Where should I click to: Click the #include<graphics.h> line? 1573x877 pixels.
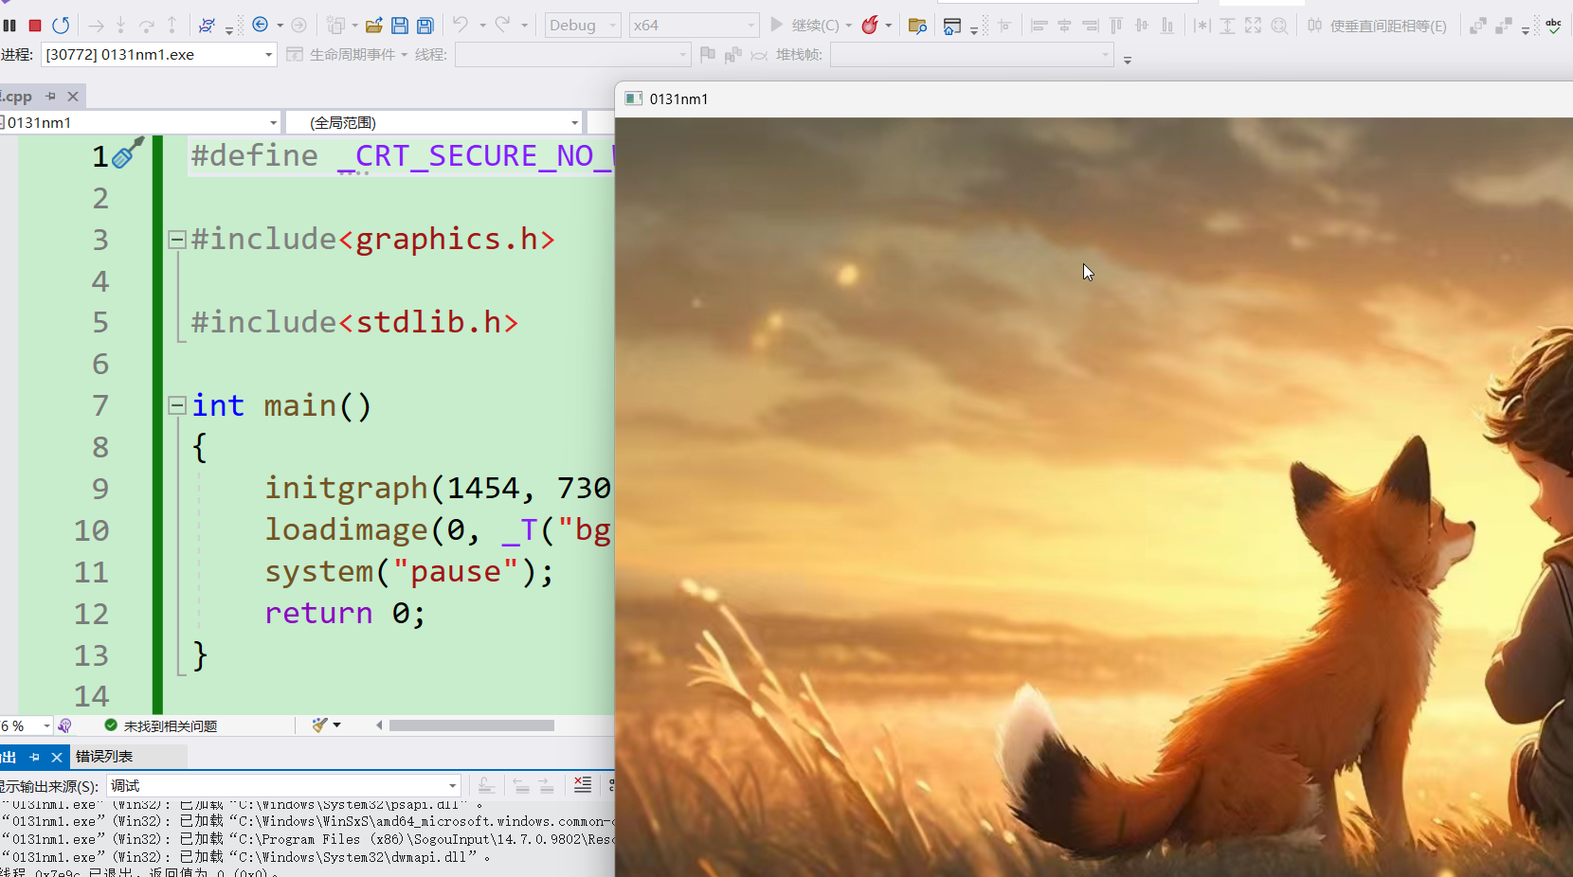click(372, 240)
